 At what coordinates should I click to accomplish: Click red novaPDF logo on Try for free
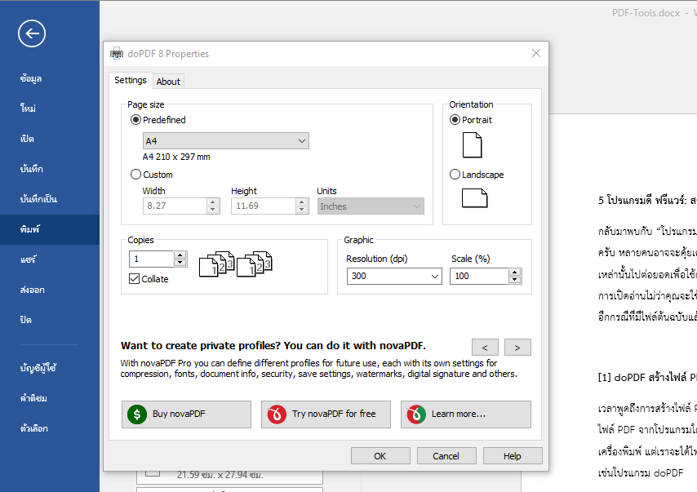277,414
